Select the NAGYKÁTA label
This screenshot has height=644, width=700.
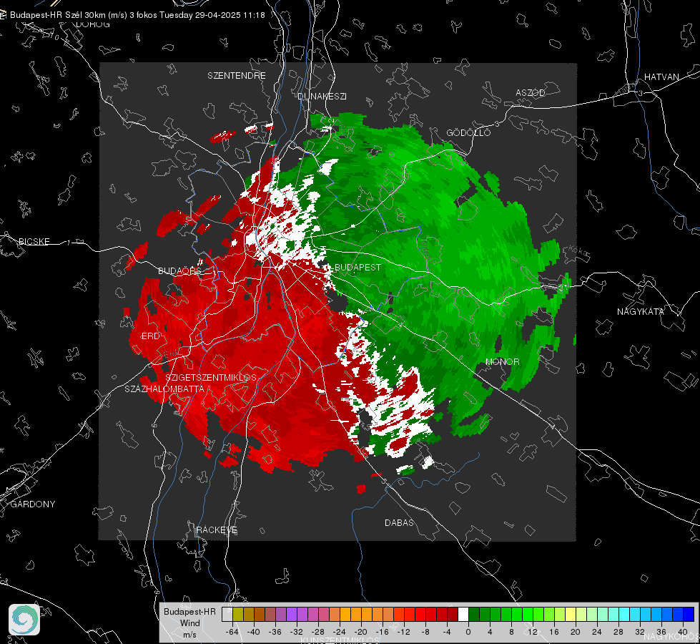(x=641, y=311)
